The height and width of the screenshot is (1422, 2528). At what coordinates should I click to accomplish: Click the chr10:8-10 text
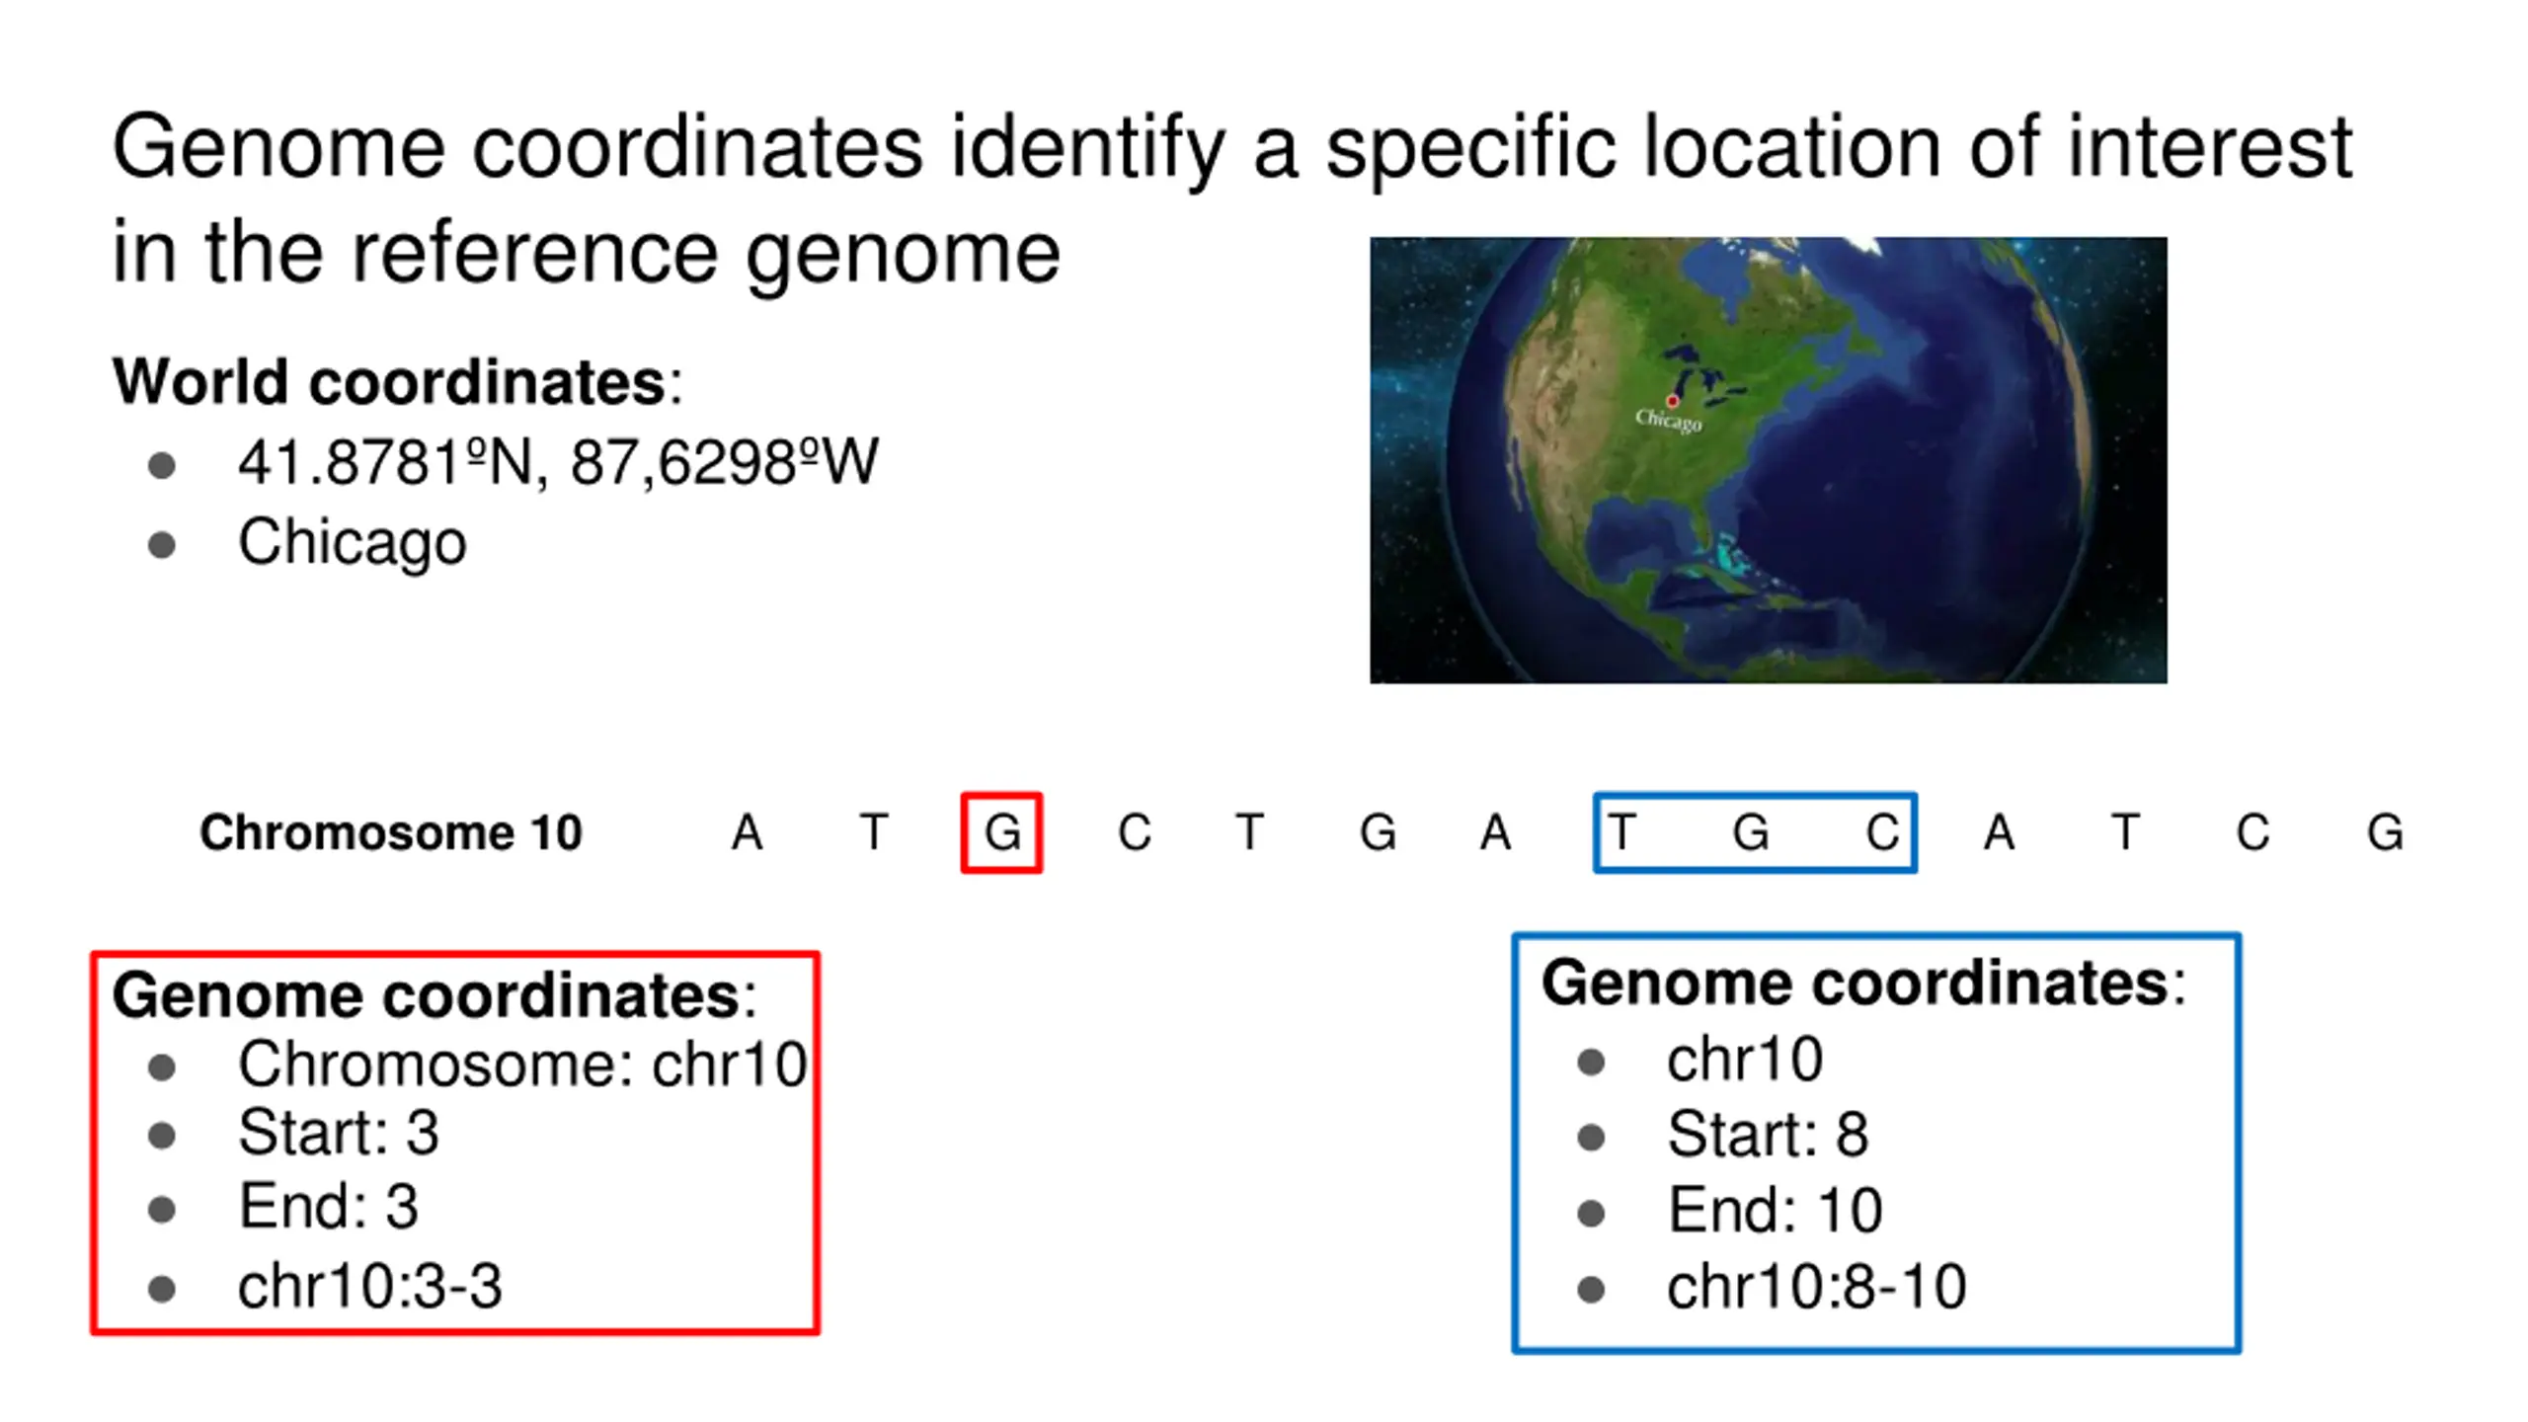(x=1817, y=1287)
